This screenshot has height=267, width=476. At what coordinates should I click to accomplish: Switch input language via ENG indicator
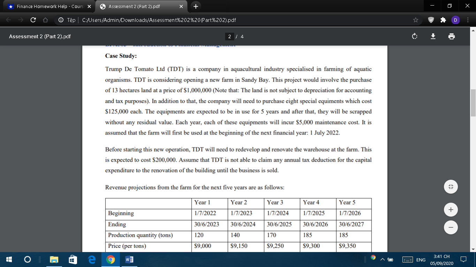pos(421,260)
